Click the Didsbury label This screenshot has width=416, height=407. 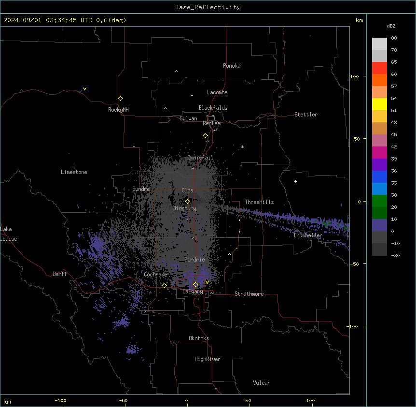[185, 208]
